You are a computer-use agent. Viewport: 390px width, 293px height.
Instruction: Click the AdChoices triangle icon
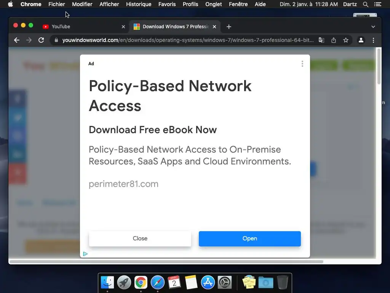[x=85, y=254]
